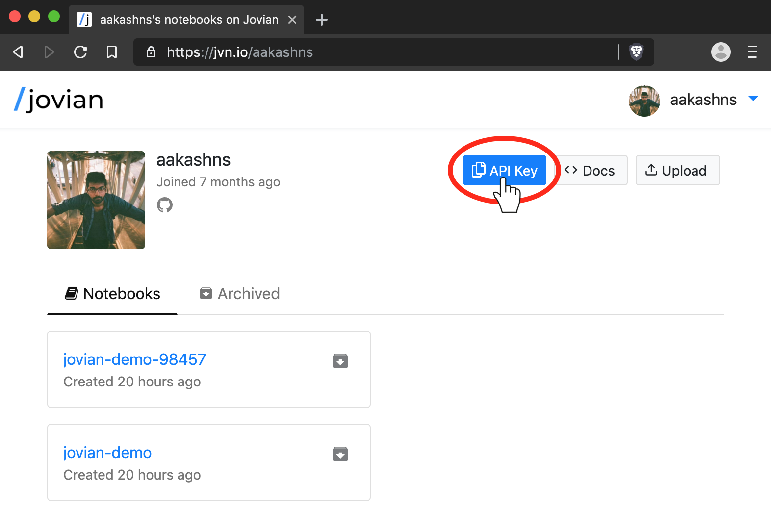Archive the jovian-demo notebook
Viewport: 771px width, 510px height.
(340, 454)
